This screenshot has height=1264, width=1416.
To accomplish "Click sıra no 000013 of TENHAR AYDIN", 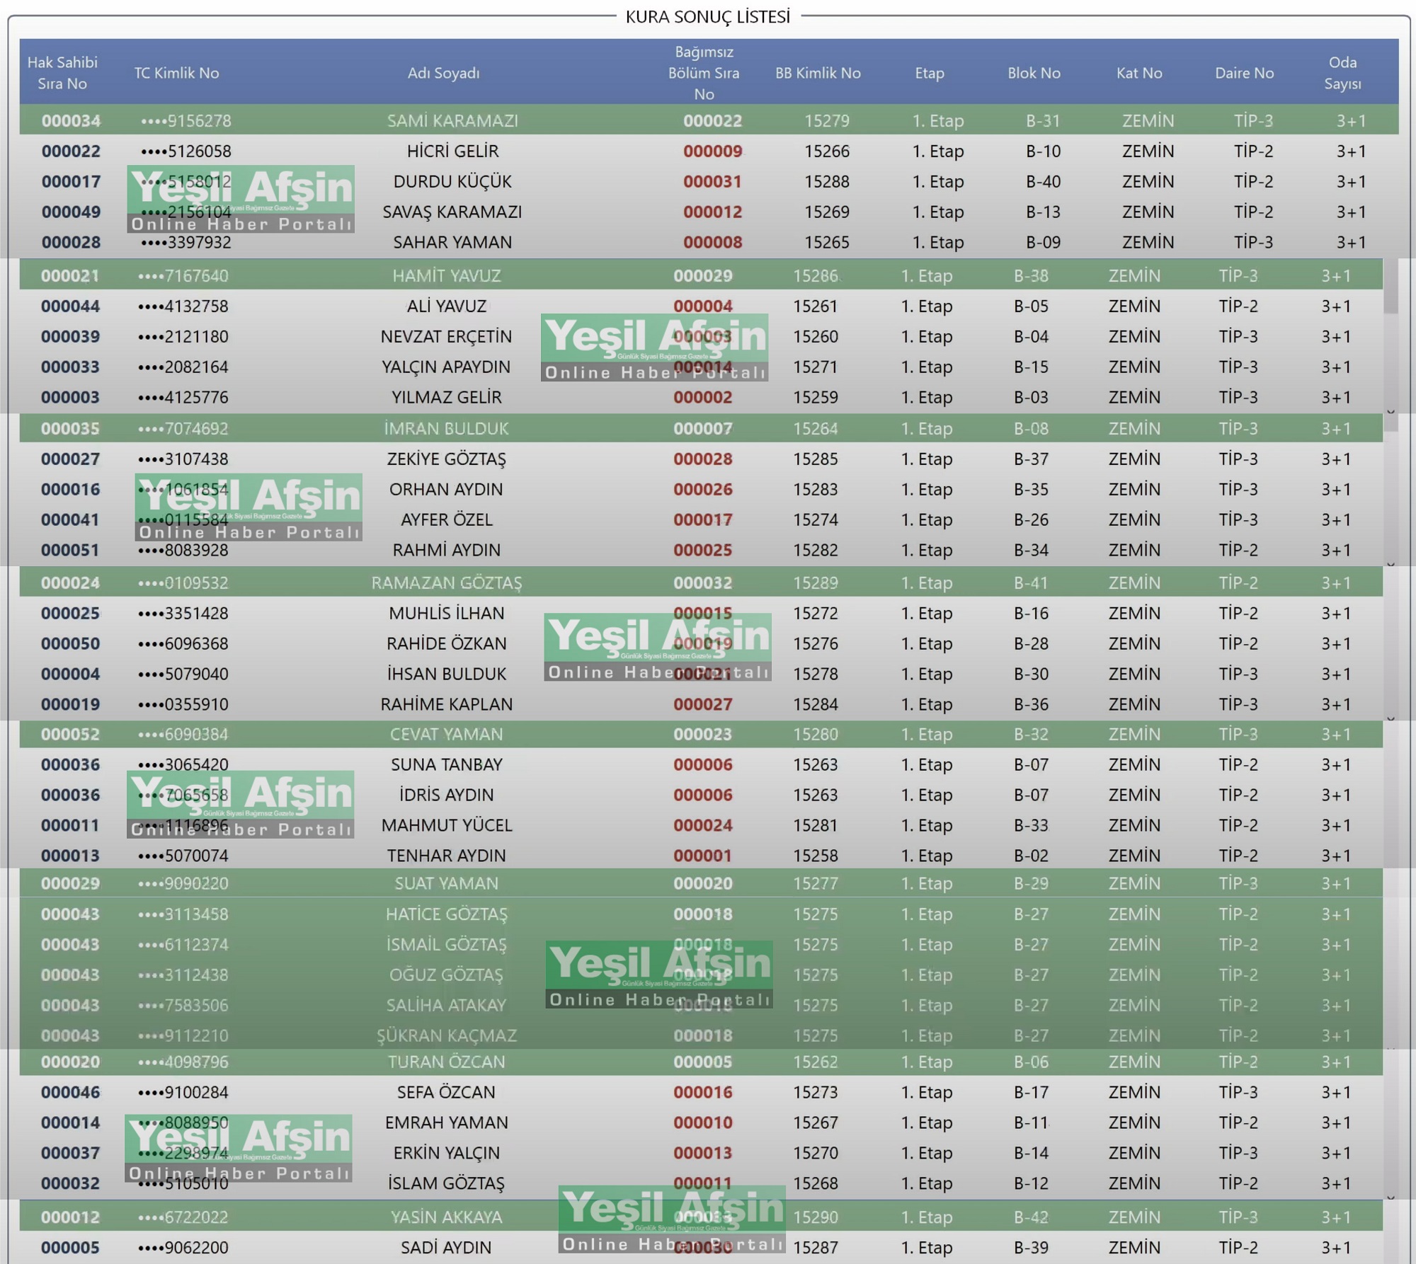I will (x=70, y=856).
